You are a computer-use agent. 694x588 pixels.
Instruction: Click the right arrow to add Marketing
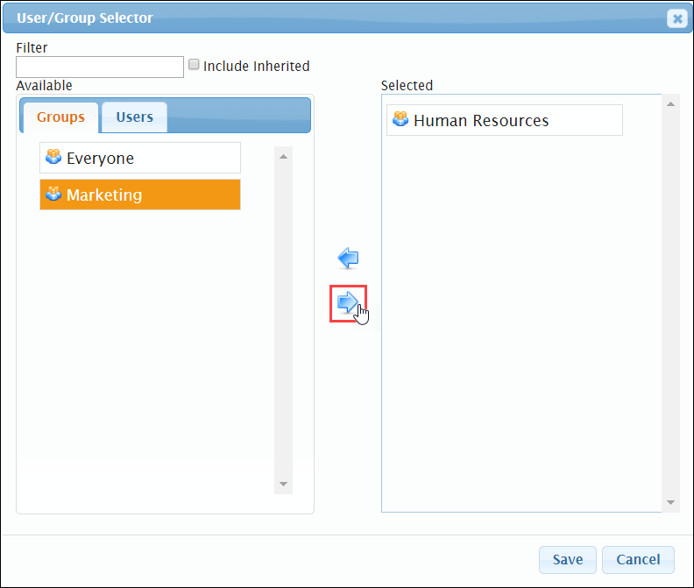348,302
